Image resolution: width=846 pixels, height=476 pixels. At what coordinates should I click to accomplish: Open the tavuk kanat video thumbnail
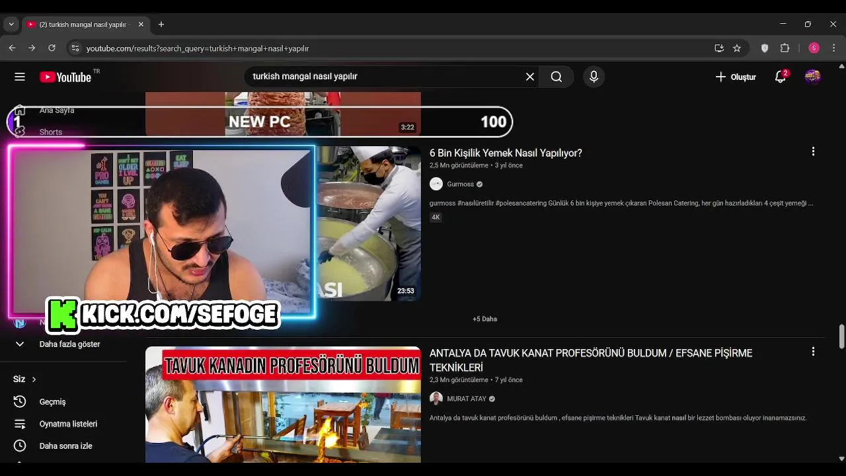coord(283,405)
